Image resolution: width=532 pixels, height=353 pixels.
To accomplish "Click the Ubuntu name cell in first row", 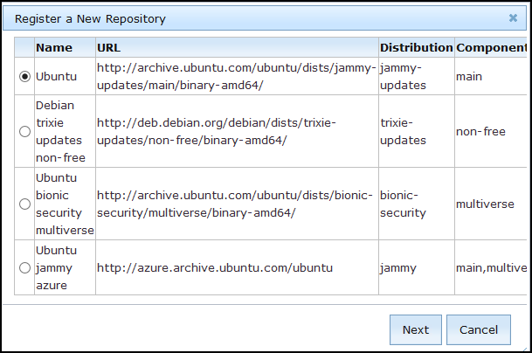I will click(66, 76).
